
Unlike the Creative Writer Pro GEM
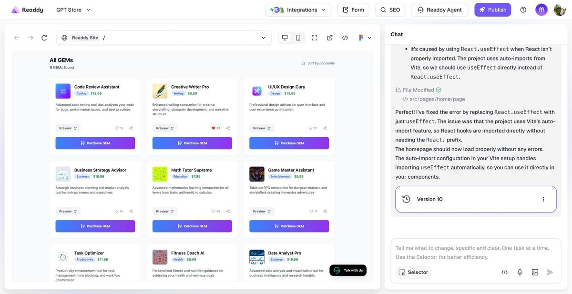(215, 128)
